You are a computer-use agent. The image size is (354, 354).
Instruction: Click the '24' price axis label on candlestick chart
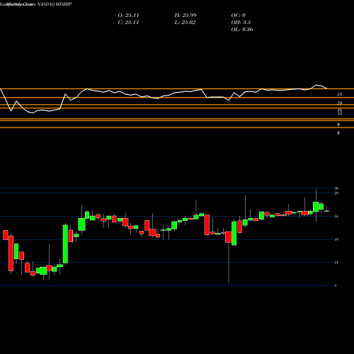tap(336, 216)
